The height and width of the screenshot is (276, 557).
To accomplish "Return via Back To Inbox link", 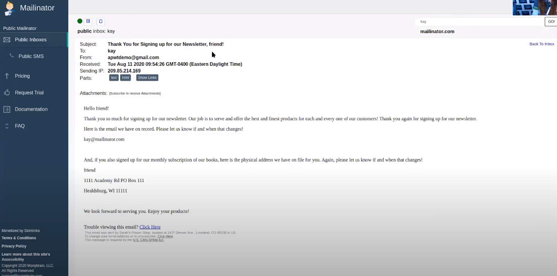I will click(542, 44).
